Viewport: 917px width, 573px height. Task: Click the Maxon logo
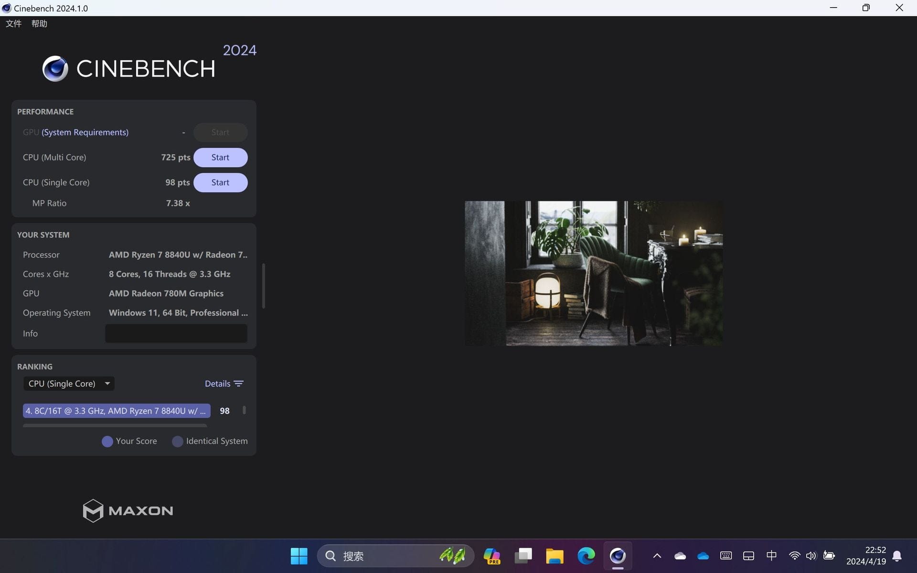coord(128,510)
